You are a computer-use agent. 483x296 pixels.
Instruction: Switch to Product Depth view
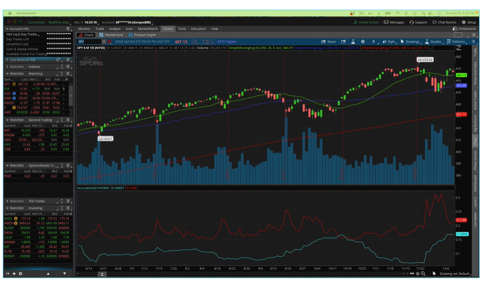pos(142,35)
